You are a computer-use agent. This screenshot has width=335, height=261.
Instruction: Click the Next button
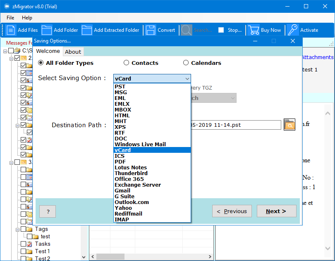click(x=276, y=211)
